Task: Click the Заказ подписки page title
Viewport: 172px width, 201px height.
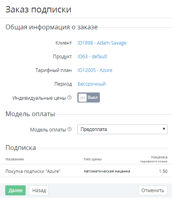Action: [38, 9]
